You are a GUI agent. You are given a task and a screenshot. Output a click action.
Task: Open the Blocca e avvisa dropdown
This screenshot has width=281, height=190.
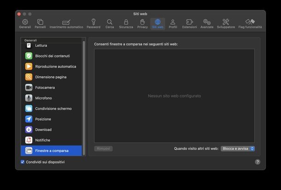(x=238, y=149)
